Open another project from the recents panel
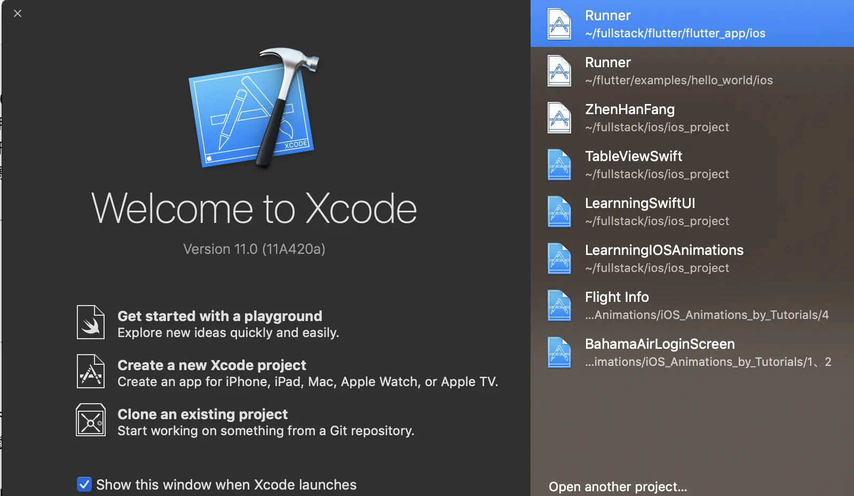This screenshot has width=854, height=496. [618, 486]
